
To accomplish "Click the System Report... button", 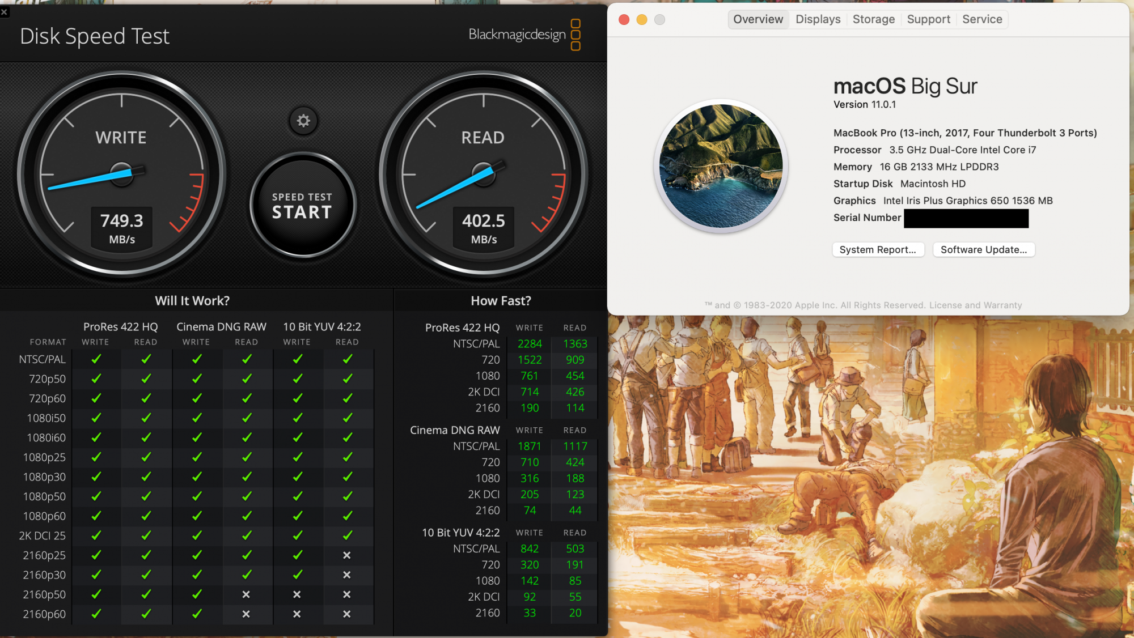I will 878,250.
